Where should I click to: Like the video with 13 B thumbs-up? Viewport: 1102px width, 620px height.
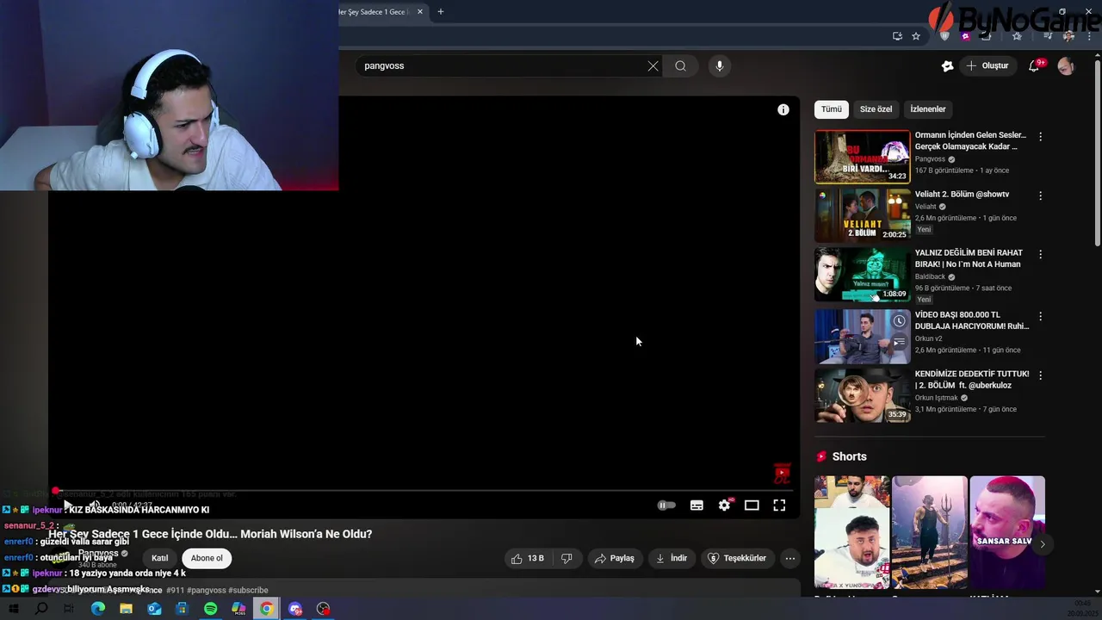pos(527,558)
